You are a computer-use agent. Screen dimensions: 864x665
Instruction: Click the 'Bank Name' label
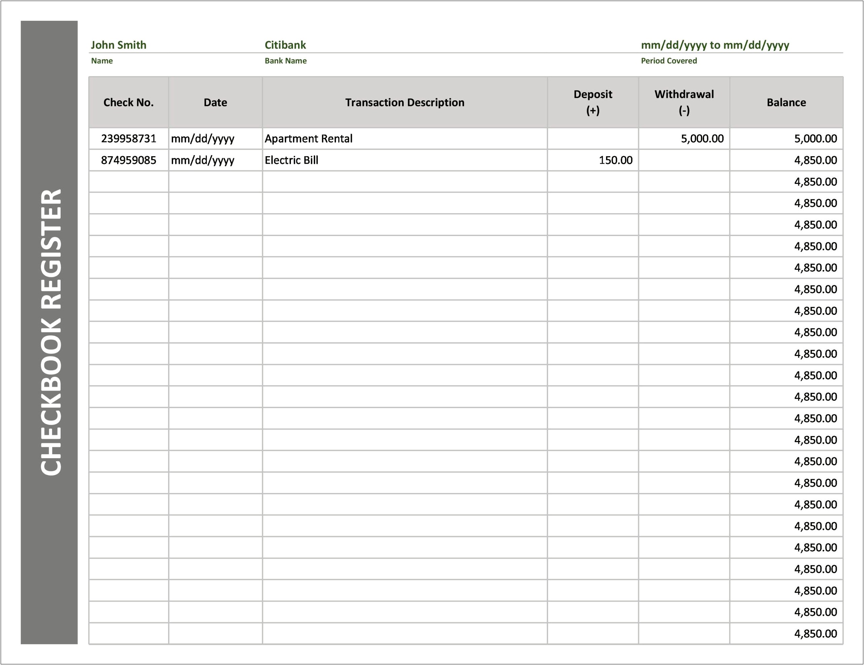286,61
